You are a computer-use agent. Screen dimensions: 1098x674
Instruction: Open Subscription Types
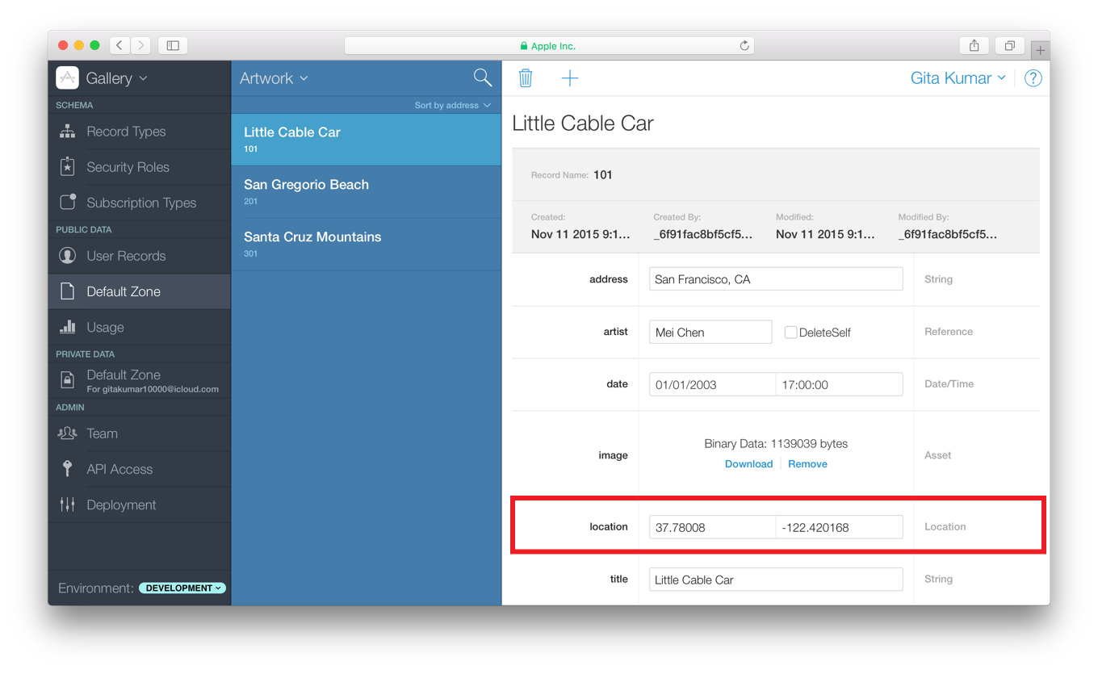point(138,203)
